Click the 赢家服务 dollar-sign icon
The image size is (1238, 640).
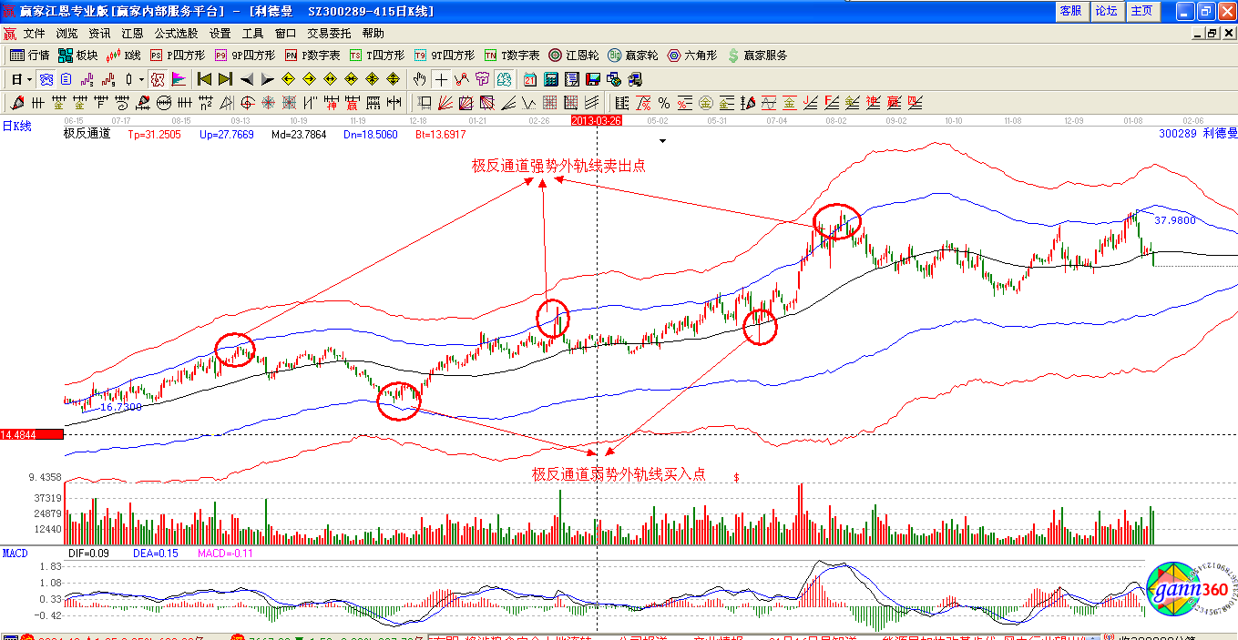click(733, 56)
